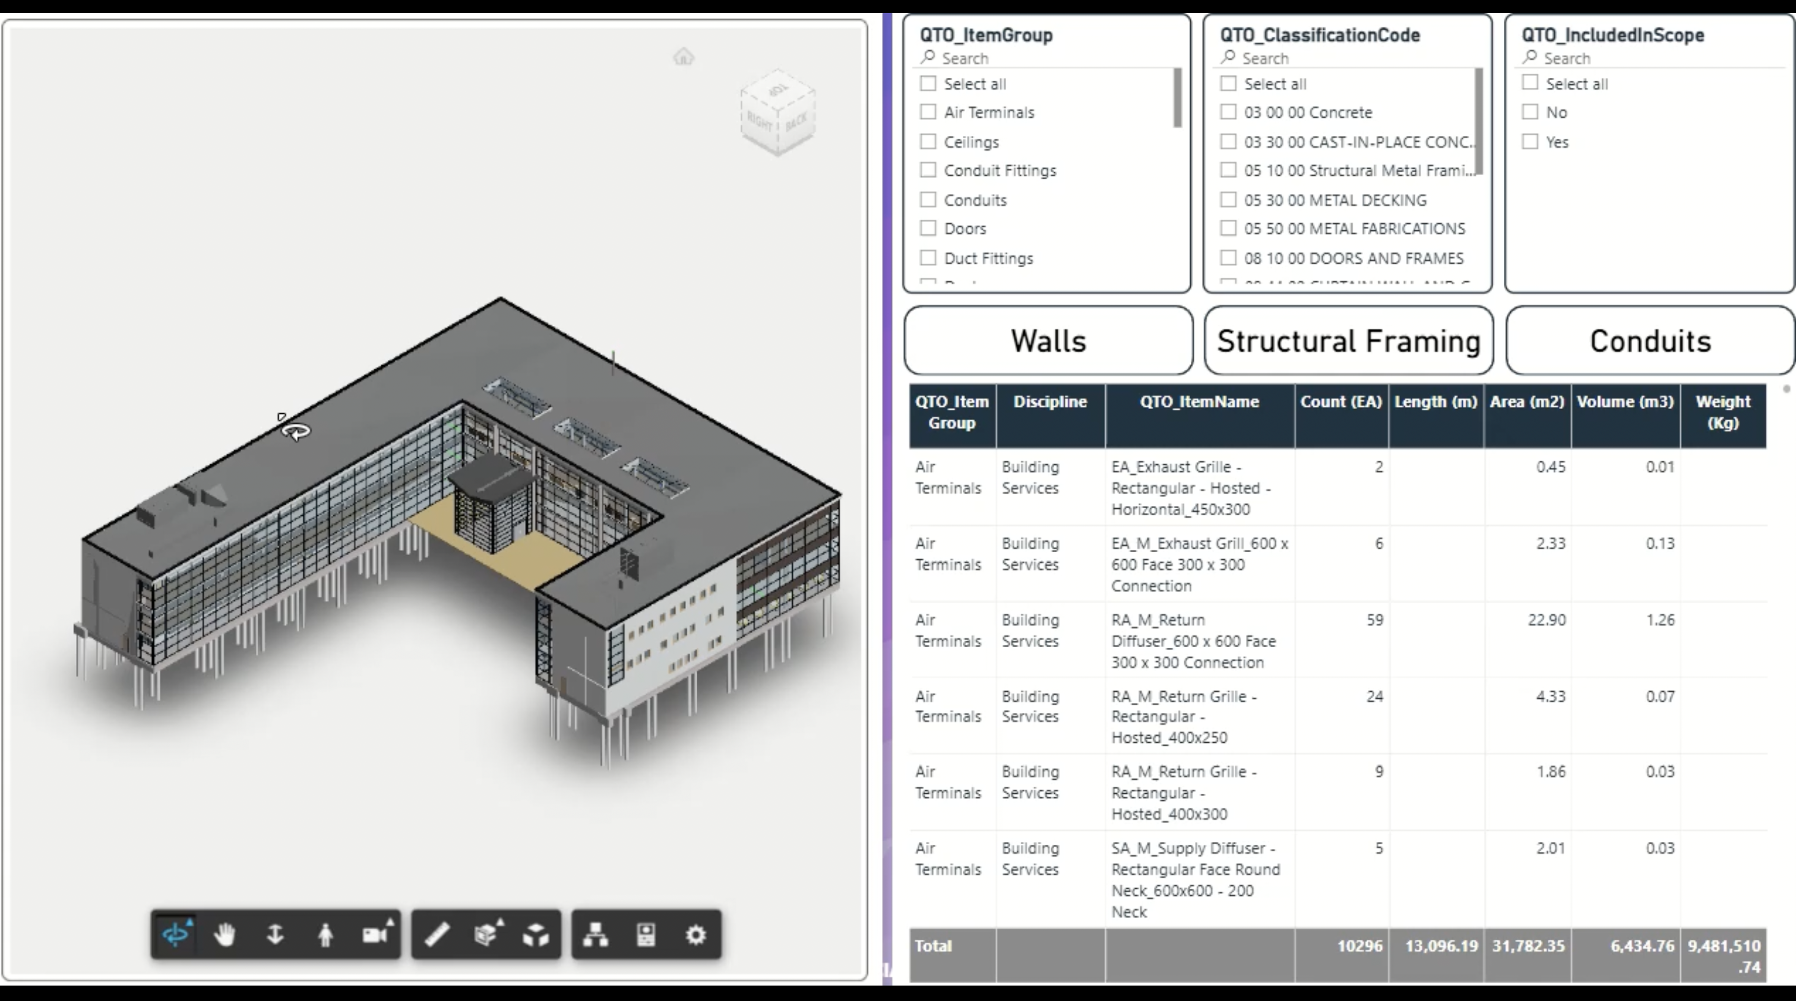The width and height of the screenshot is (1796, 1001).
Task: Click count value 59 in table
Action: click(1374, 620)
